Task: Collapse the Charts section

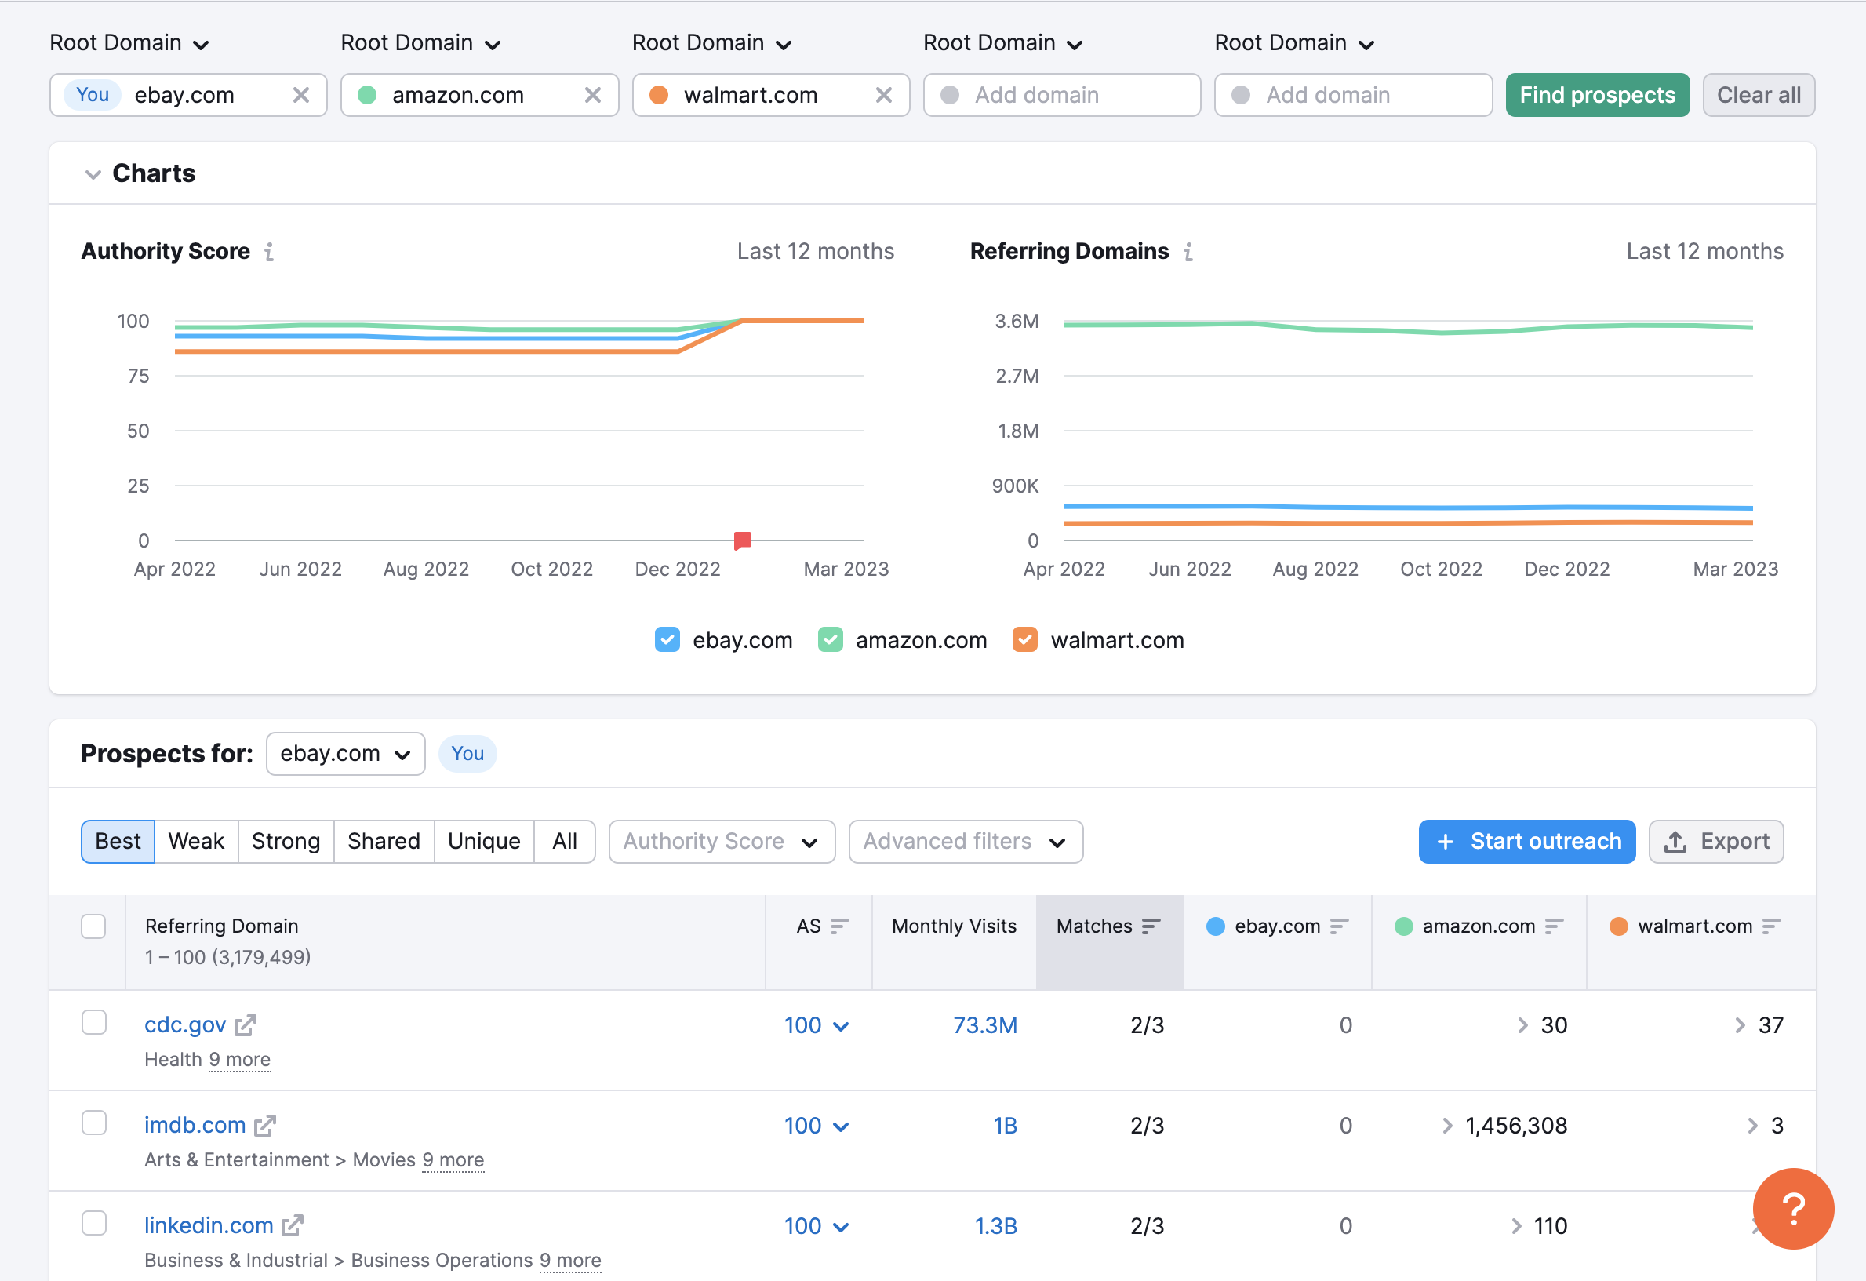Action: pyautogui.click(x=94, y=173)
